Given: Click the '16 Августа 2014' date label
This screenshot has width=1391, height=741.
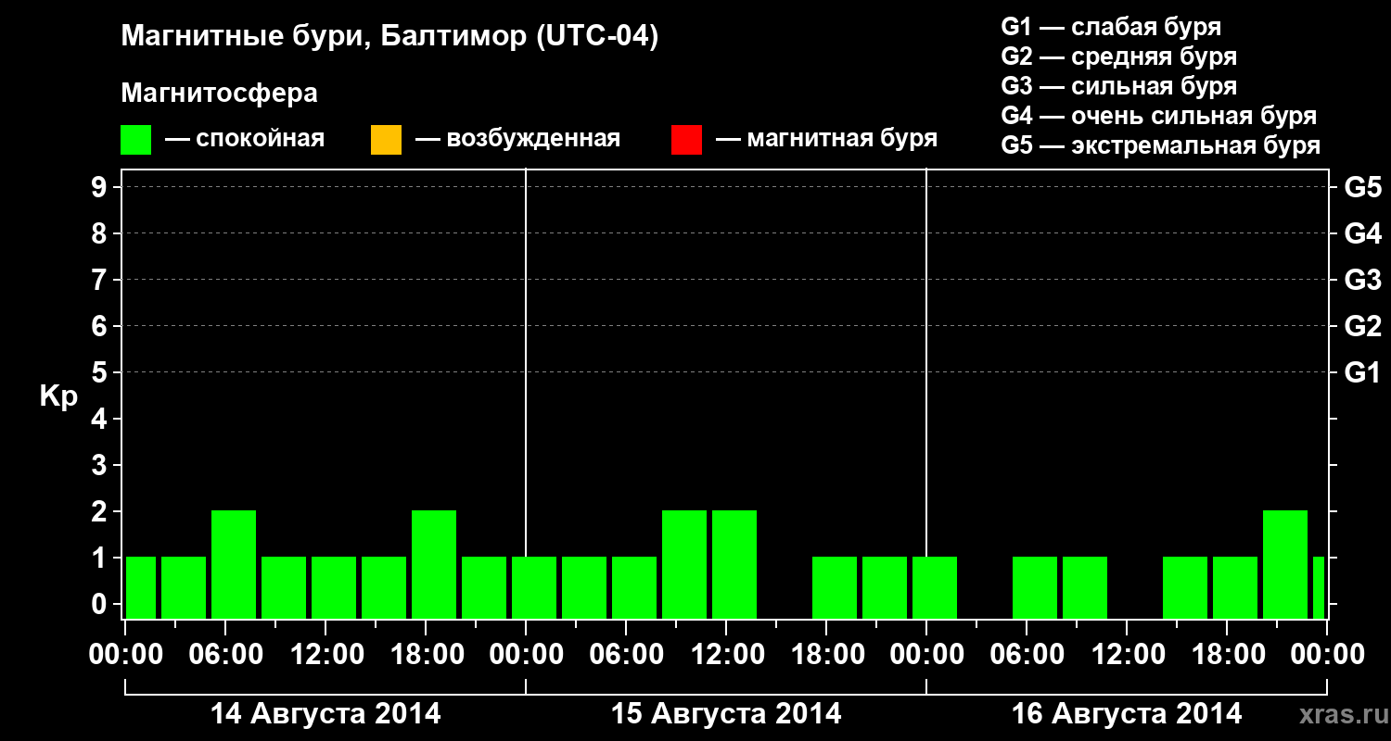Looking at the screenshot, I should [x=1127, y=714].
